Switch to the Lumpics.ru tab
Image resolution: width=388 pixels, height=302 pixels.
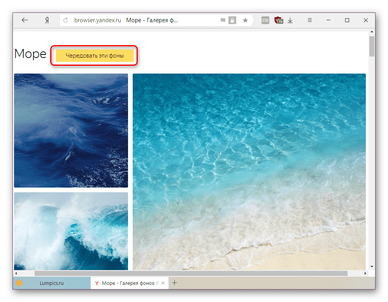[x=51, y=283]
